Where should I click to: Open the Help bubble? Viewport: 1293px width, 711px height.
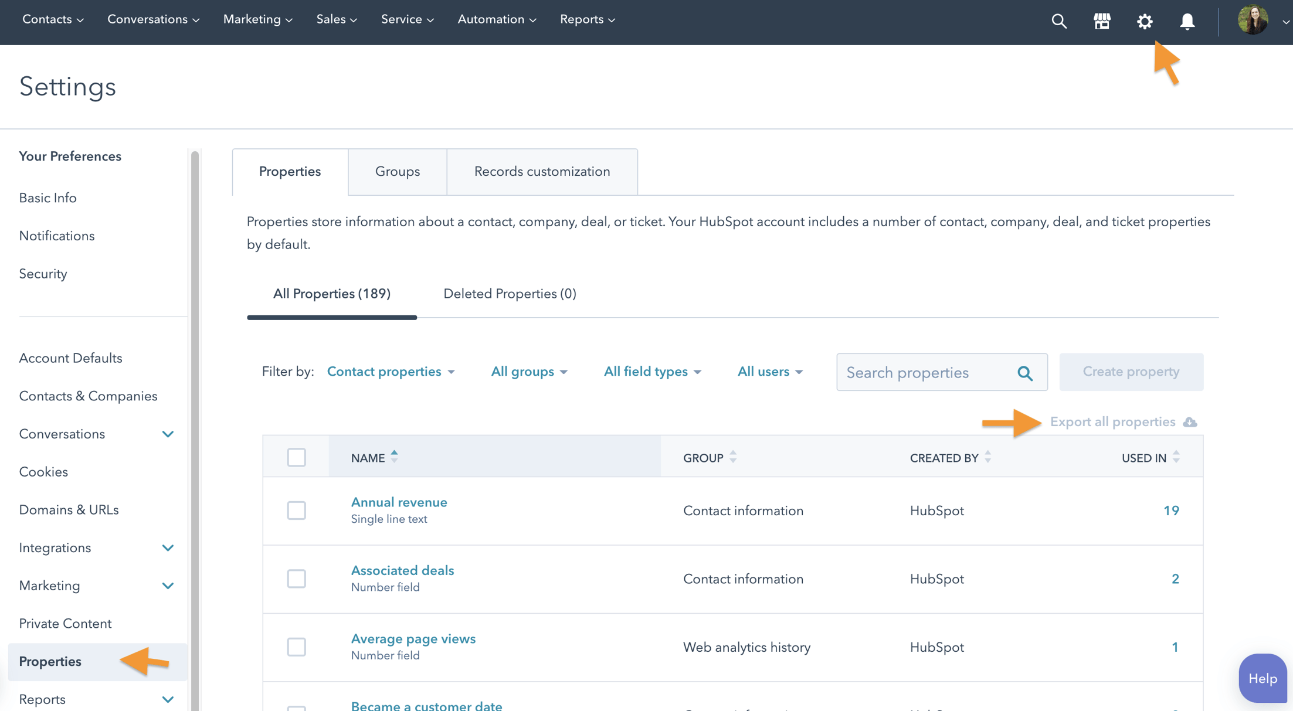pyautogui.click(x=1262, y=678)
